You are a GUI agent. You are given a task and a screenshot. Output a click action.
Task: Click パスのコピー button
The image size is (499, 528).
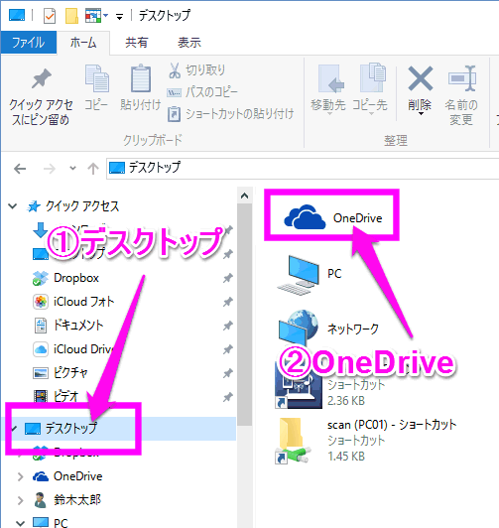[202, 92]
